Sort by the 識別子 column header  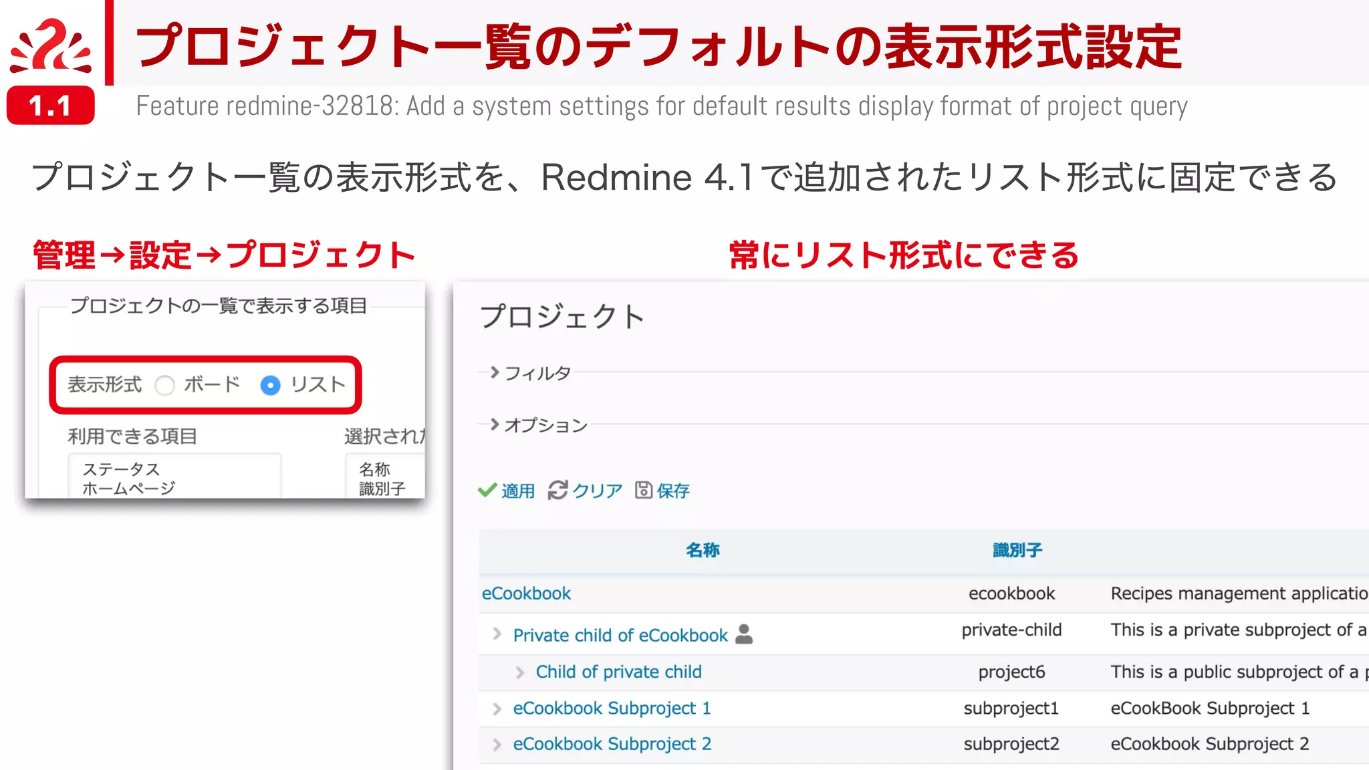tap(1017, 550)
